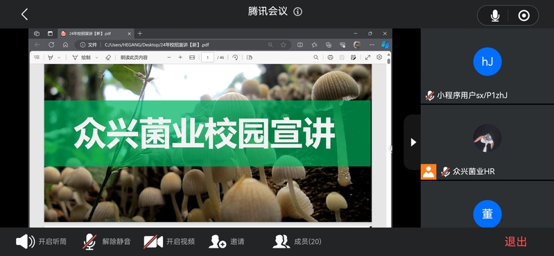Click the PDF vertical scrollbar thumb

pyautogui.click(x=389, y=61)
